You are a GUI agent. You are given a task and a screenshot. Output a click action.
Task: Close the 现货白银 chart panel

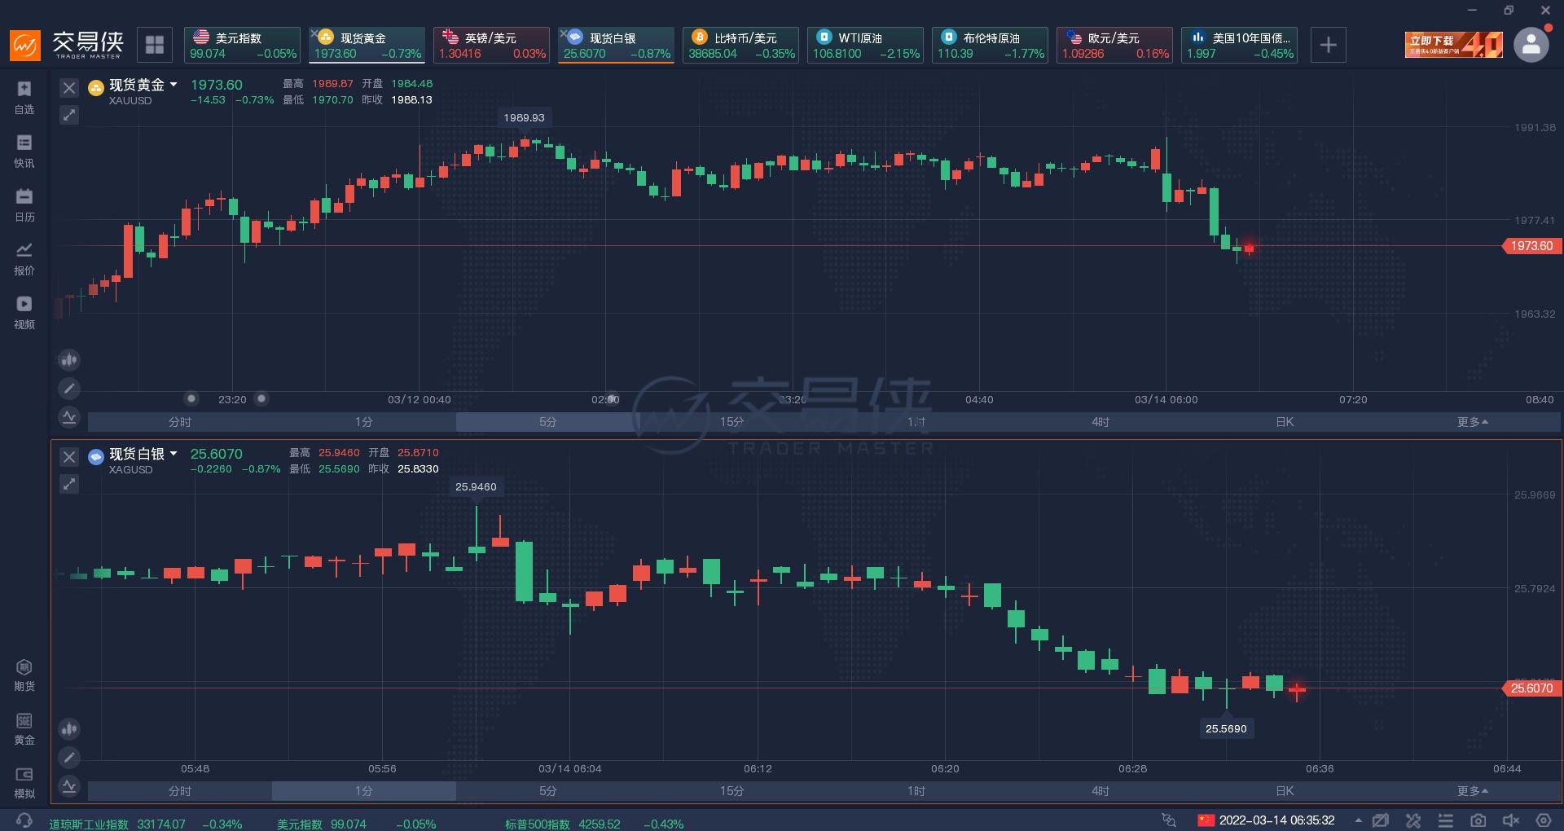pos(69,457)
